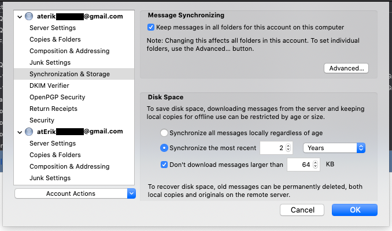Open DKIM Verifier settings
Screen dimensions: 392x231
coord(49,85)
